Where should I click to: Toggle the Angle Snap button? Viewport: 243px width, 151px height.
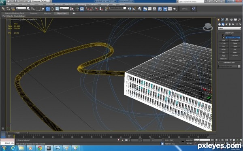point(92,9)
